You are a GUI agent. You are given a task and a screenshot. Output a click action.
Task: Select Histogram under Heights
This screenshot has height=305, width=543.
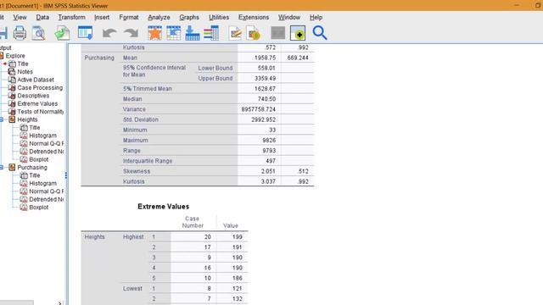(x=42, y=136)
